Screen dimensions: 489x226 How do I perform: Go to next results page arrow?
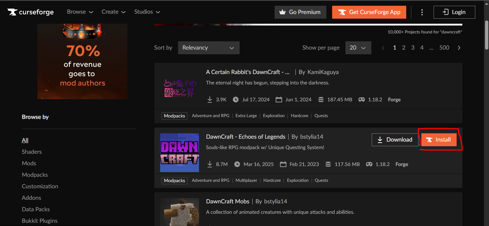pos(459,48)
